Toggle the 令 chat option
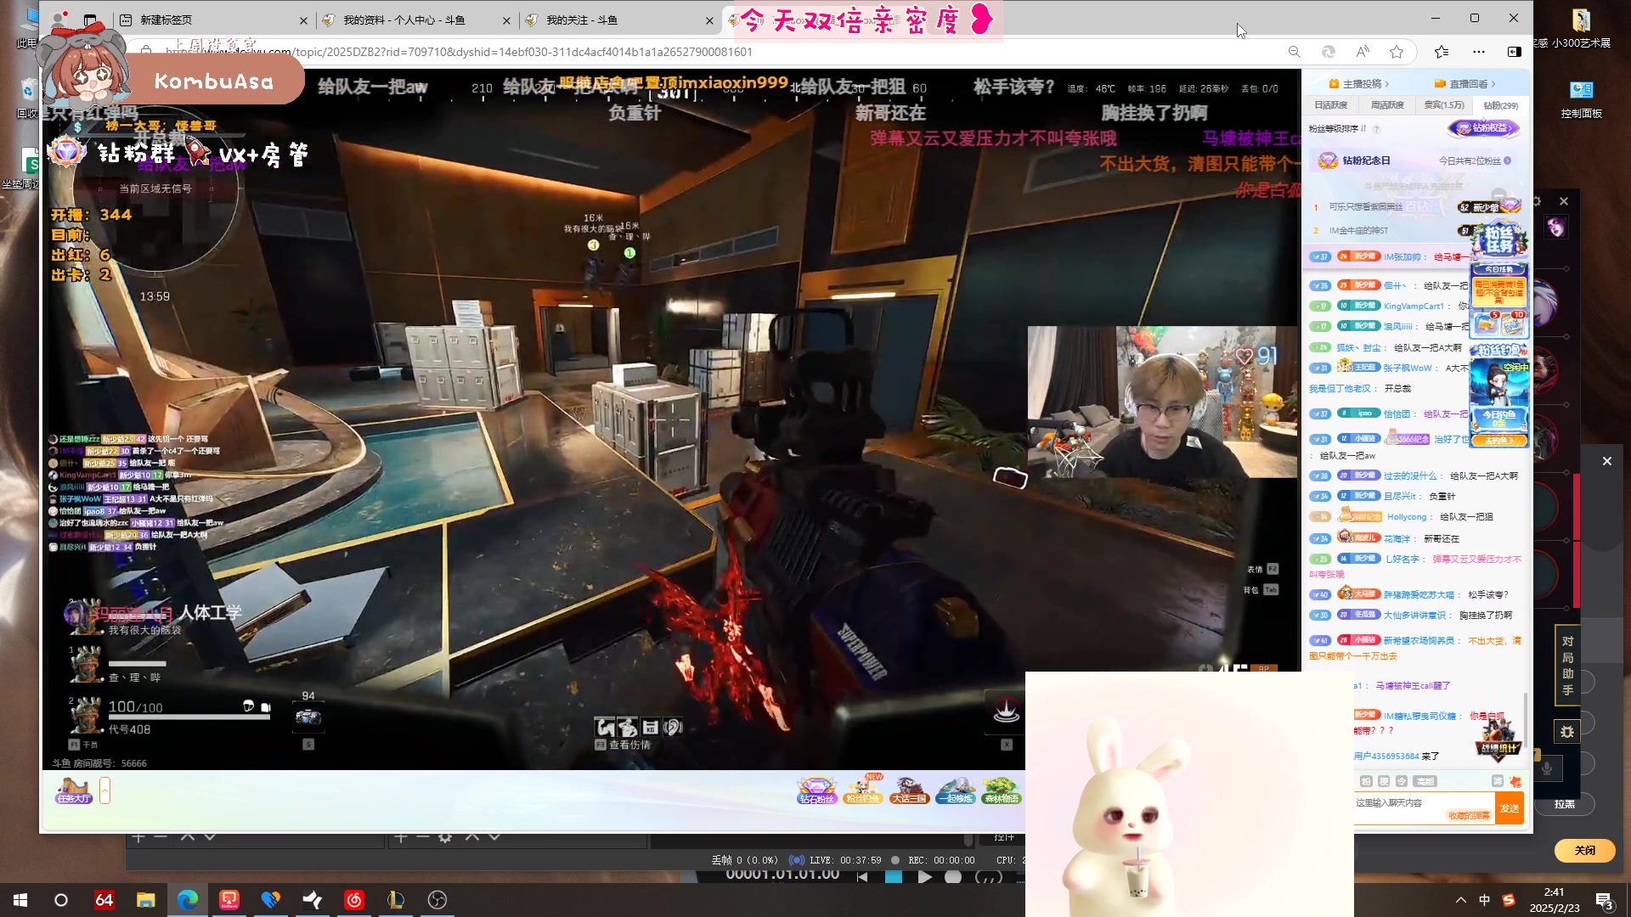Image resolution: width=1631 pixels, height=917 pixels. pos(1402,781)
